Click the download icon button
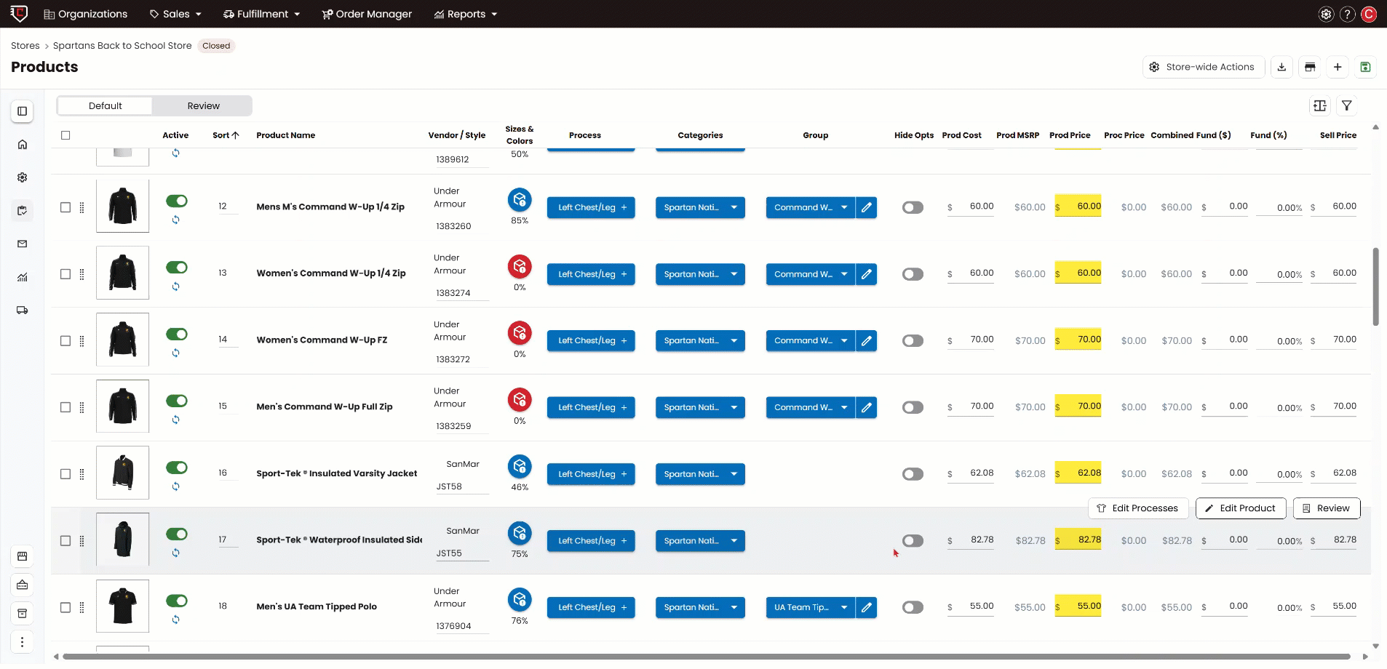Screen dimensions: 1387x669 (x=1281, y=67)
